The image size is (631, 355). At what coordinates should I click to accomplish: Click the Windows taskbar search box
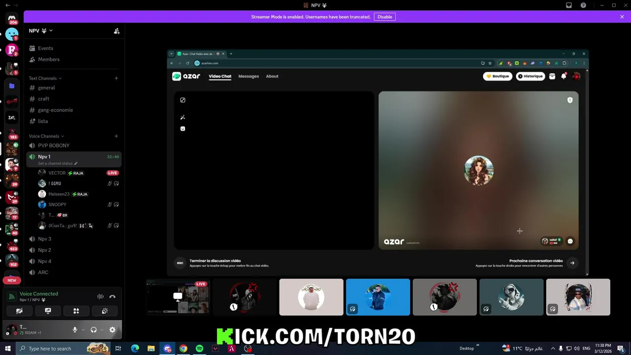click(64, 349)
